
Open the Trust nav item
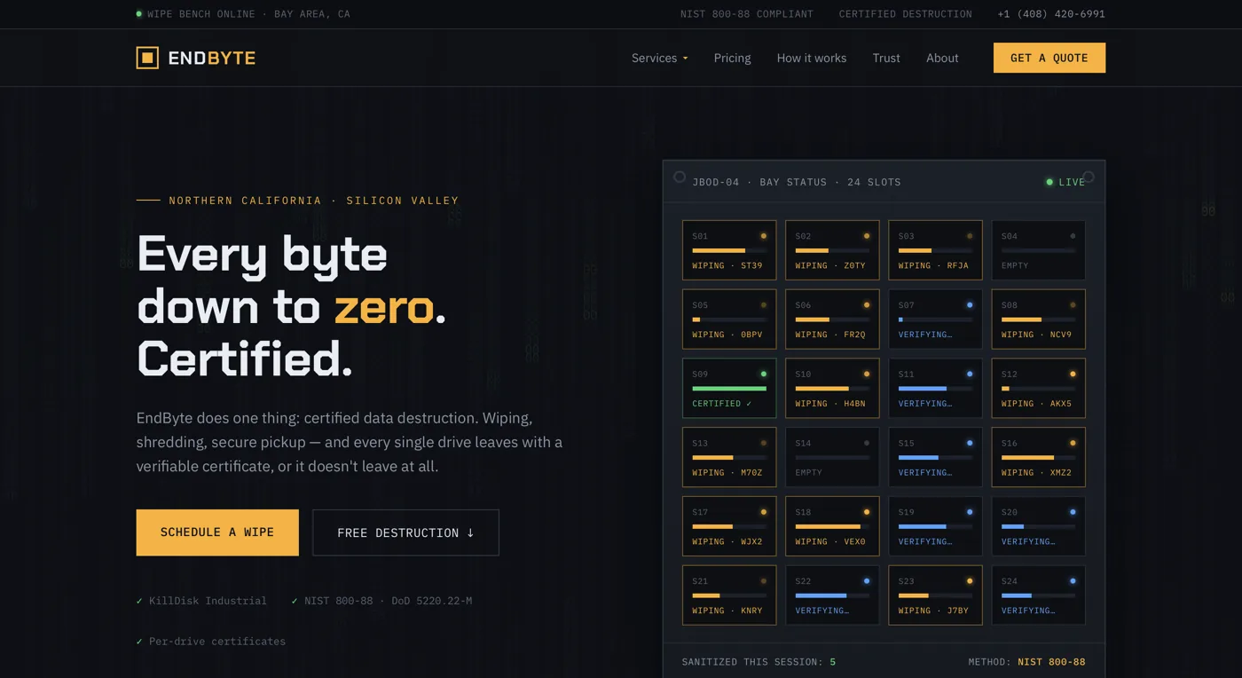886,58
